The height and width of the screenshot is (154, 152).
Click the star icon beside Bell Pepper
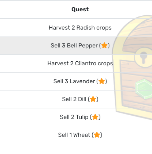[x=104, y=45]
